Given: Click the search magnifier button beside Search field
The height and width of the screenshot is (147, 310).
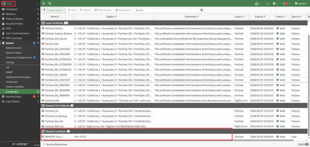Looking at the screenshot, I should [x=201, y=10].
